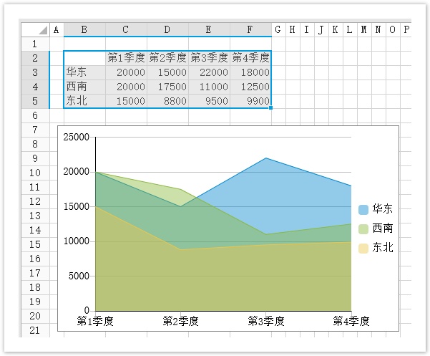430x356 pixels.
Task: Select column A header
Action: [x=57, y=29]
